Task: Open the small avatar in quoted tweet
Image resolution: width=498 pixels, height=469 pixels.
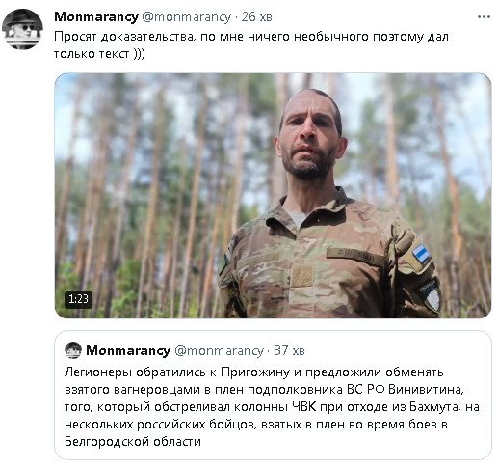Action: [73, 350]
